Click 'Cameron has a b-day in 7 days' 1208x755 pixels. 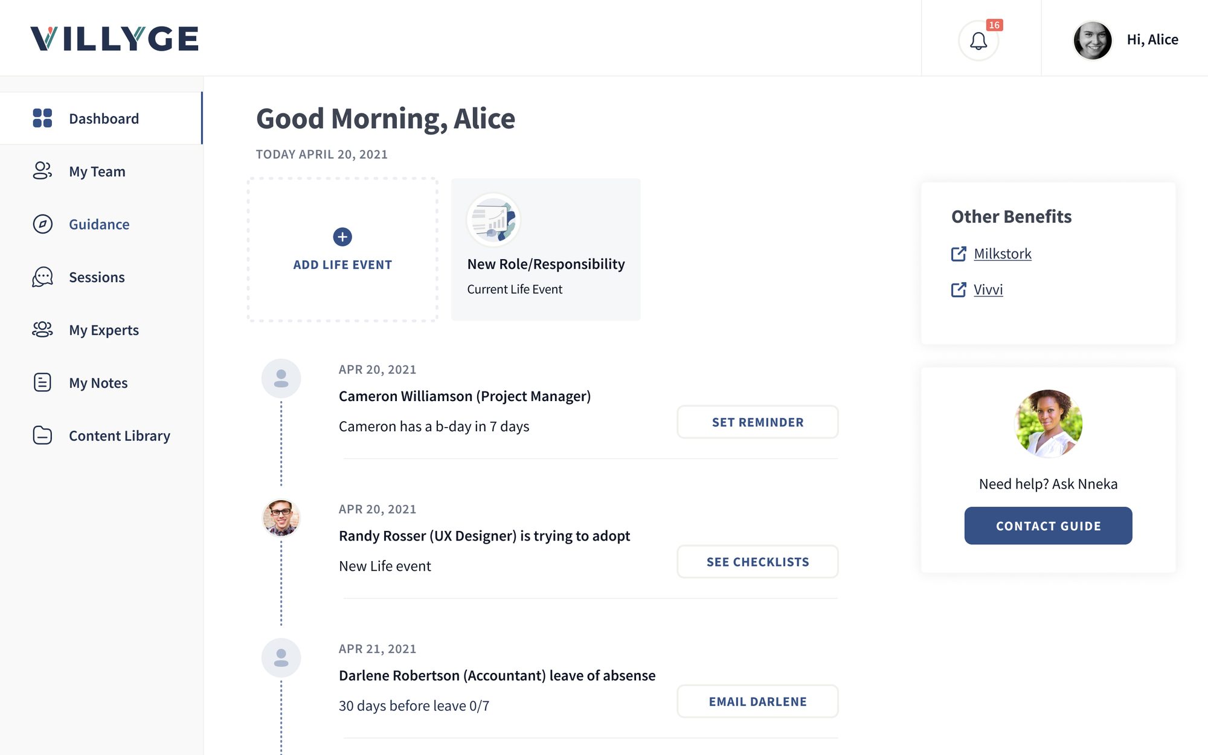pos(434,426)
